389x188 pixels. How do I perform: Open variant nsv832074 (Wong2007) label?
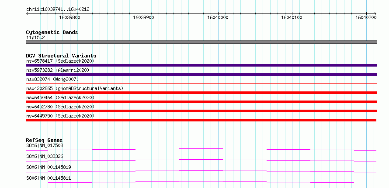point(52,79)
